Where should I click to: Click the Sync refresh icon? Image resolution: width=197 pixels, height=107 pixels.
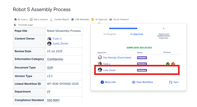pyautogui.click(x=171, y=82)
